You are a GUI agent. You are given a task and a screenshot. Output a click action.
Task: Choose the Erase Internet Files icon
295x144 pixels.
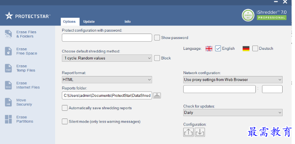point(8,85)
